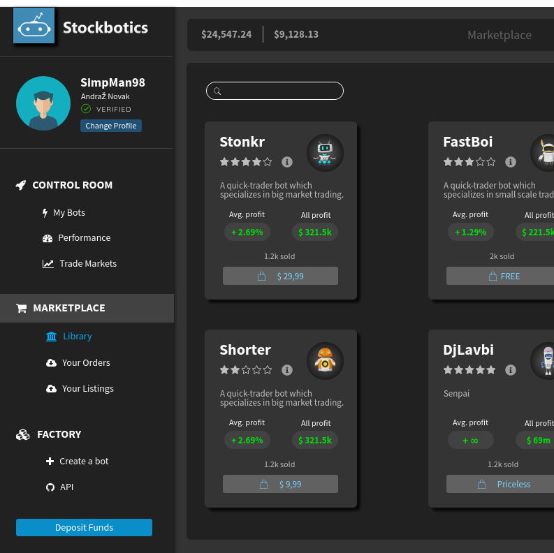
Task: Click the search magnifier icon
Action: pos(217,91)
